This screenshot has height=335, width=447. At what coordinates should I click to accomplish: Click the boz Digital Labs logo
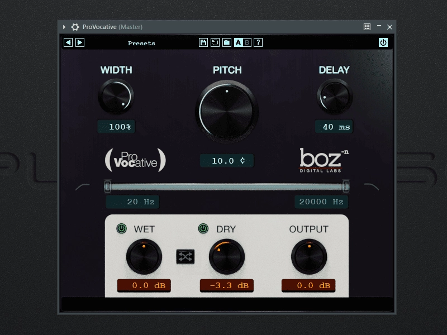pyautogui.click(x=324, y=160)
